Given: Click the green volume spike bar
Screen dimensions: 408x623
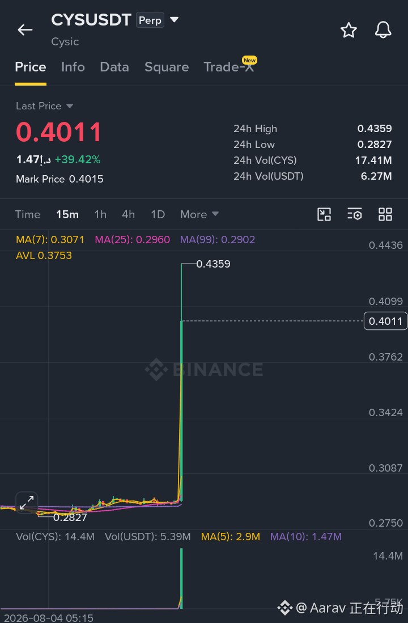Looking at the screenshot, I should 181,578.
